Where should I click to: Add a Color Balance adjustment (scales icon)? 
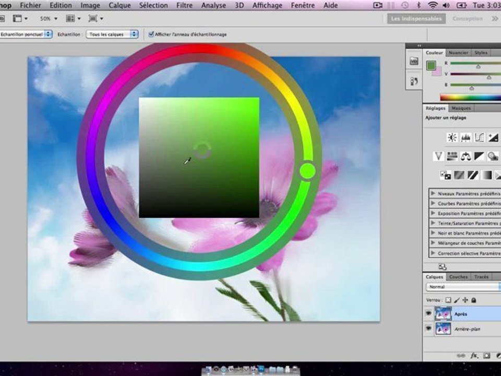click(x=466, y=156)
